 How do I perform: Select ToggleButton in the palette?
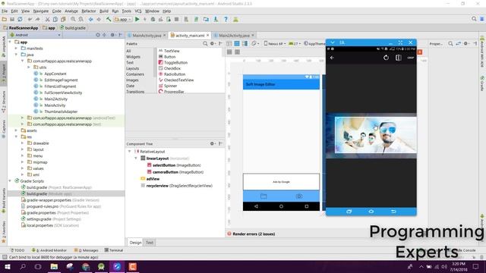[175, 62]
